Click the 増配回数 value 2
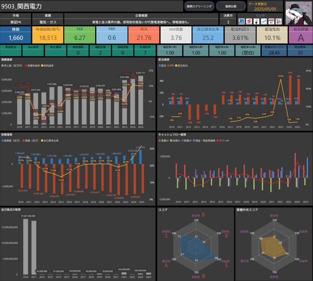Viewport: 313px width, 281px height. coord(100,53)
